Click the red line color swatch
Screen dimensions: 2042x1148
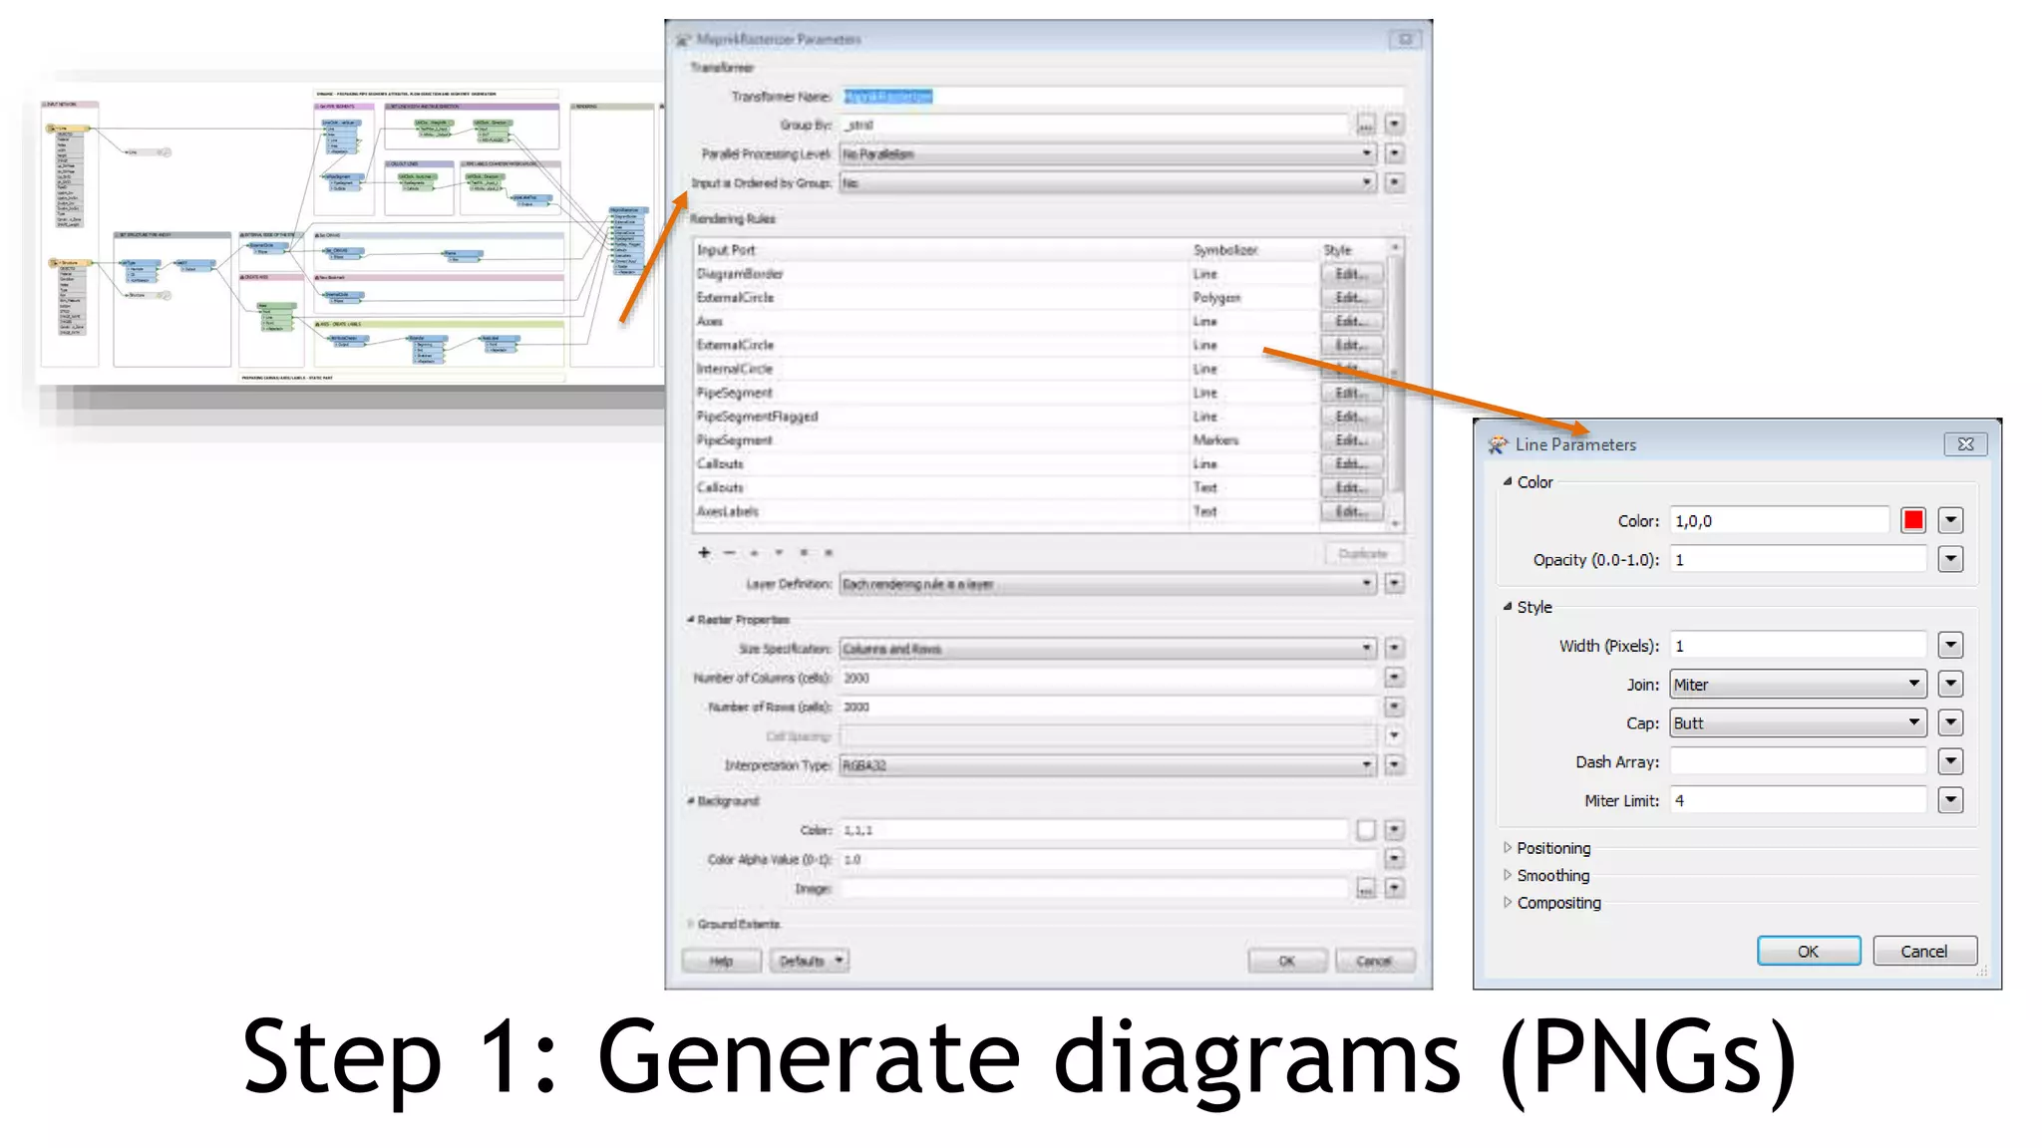coord(1912,520)
